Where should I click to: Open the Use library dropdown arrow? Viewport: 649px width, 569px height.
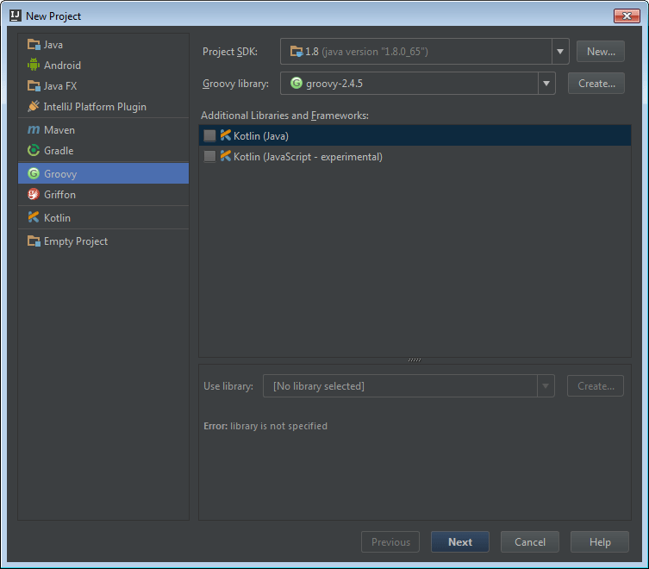pos(546,386)
